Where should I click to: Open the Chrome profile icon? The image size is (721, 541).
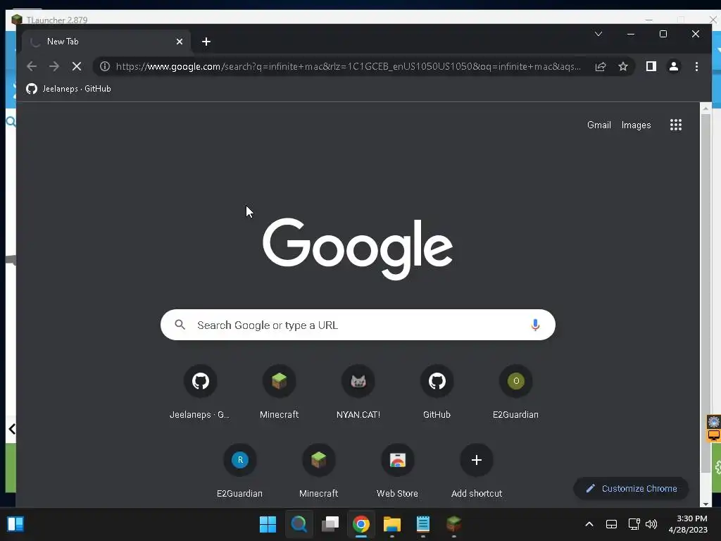(x=674, y=67)
